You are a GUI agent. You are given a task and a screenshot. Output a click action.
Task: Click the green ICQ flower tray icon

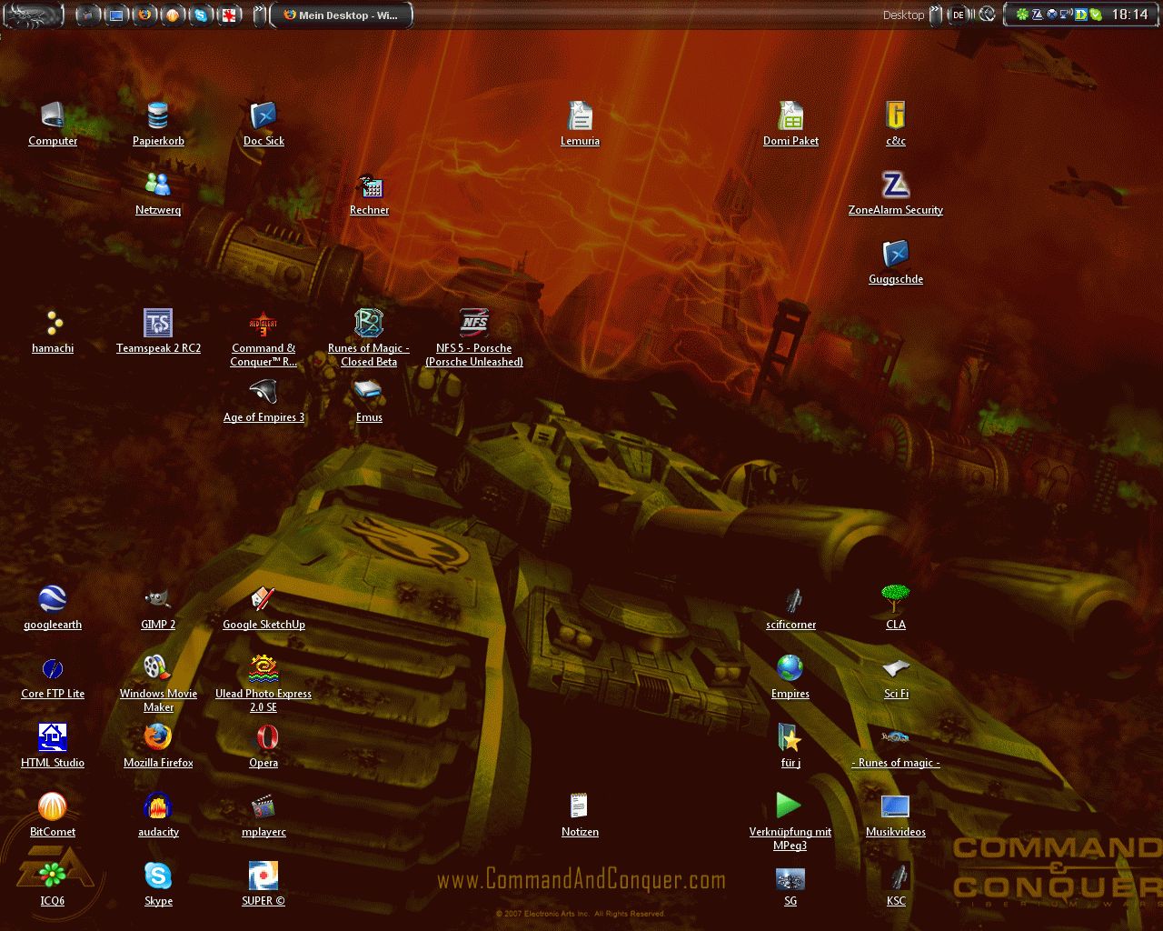[1021, 15]
